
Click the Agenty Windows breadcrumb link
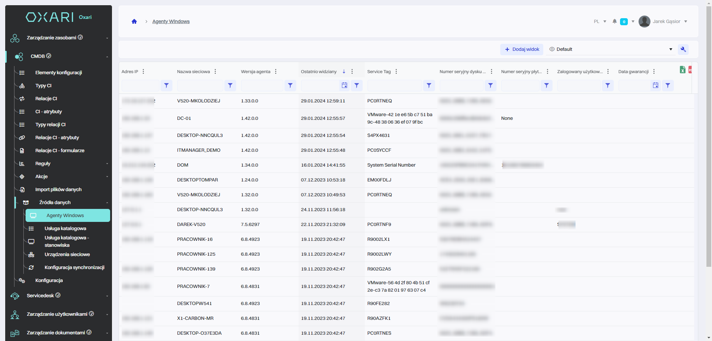pos(171,22)
